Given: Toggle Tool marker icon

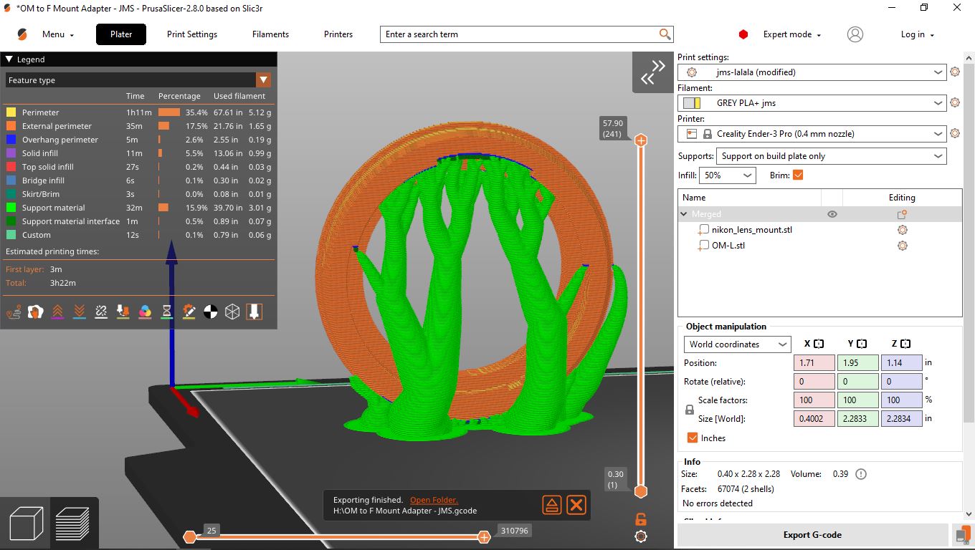Looking at the screenshot, I should pos(255,312).
